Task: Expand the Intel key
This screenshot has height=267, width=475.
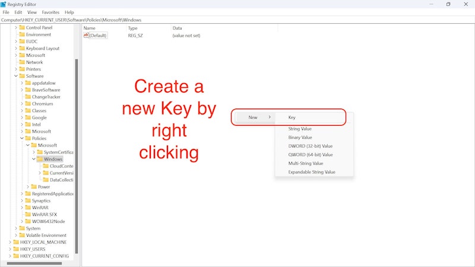Action: pyautogui.click(x=22, y=125)
